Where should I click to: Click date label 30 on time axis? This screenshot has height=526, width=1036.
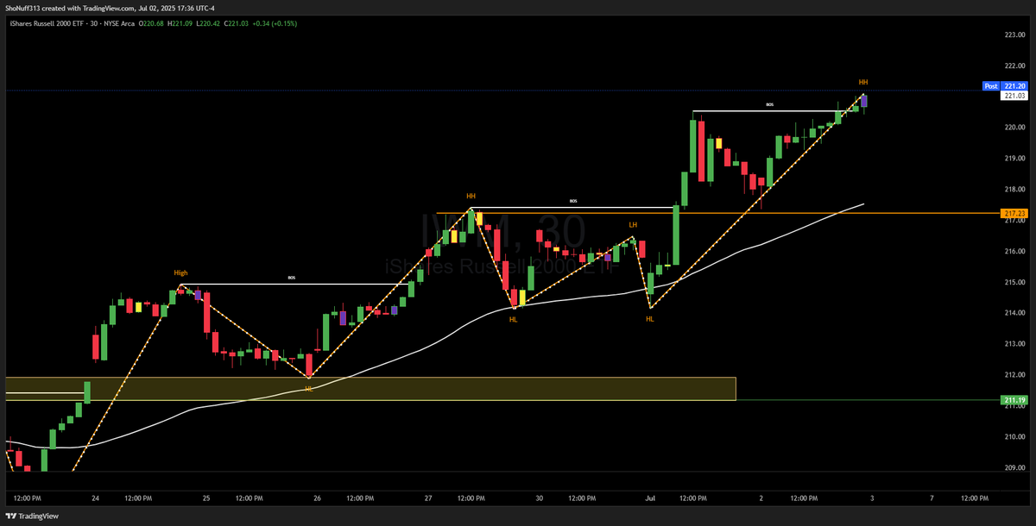point(540,498)
